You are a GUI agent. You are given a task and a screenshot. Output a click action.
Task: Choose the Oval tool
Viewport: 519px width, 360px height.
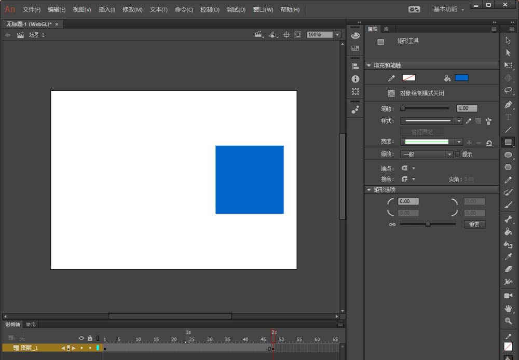508,155
